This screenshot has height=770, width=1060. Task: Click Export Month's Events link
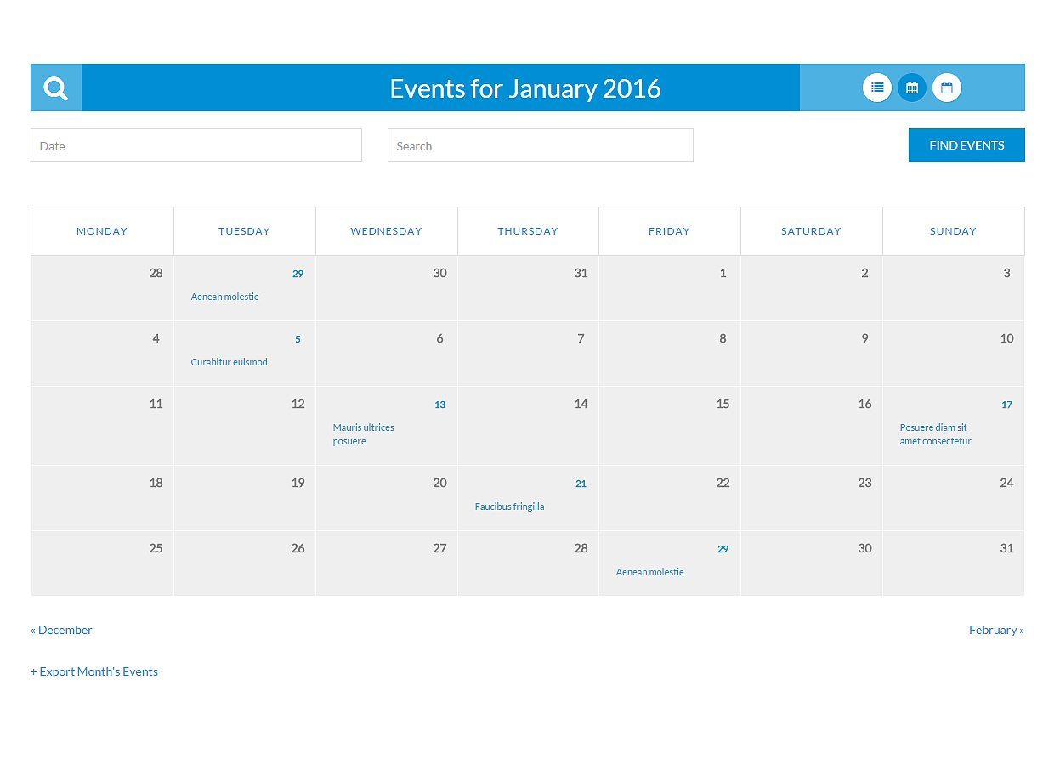(94, 671)
